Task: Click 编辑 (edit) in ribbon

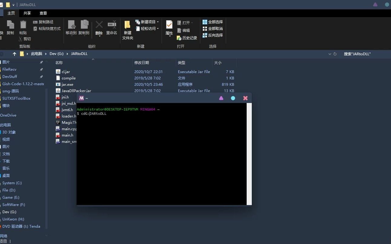Action: [183, 30]
